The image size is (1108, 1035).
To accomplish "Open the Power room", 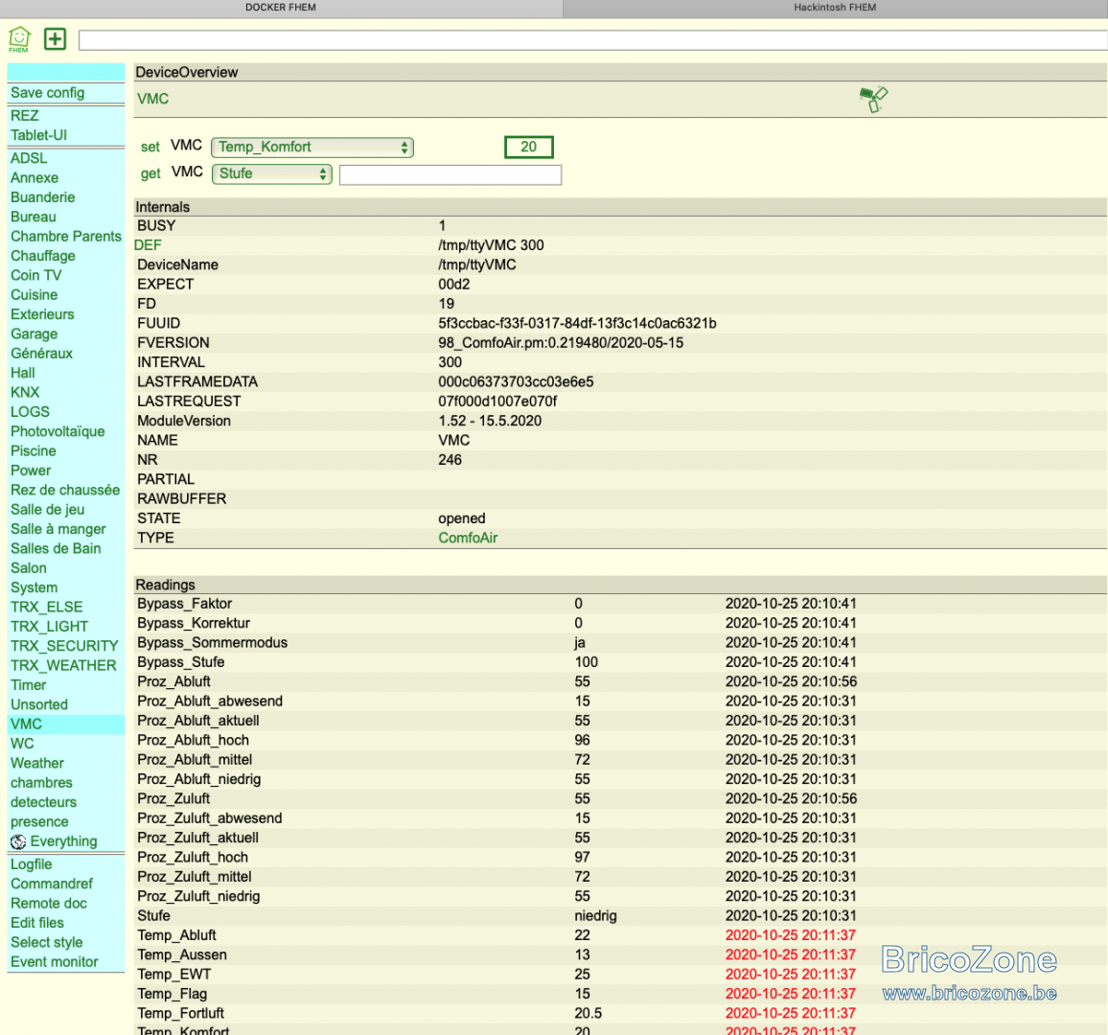I will pyautogui.click(x=31, y=471).
